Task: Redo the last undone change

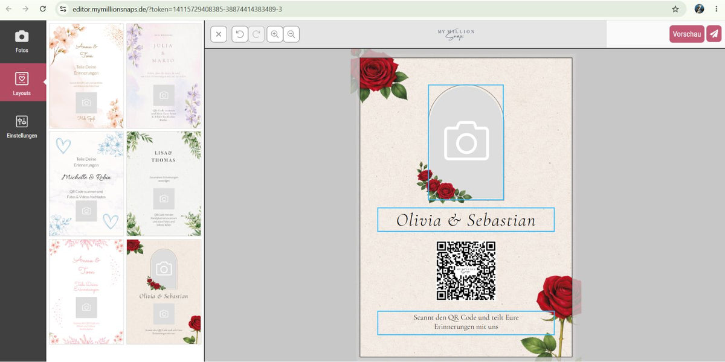Action: (x=256, y=34)
